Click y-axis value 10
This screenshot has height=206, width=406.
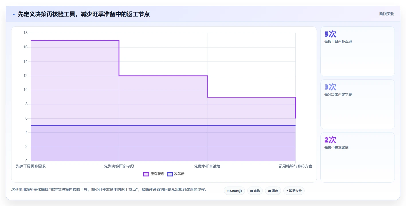click(x=26, y=90)
